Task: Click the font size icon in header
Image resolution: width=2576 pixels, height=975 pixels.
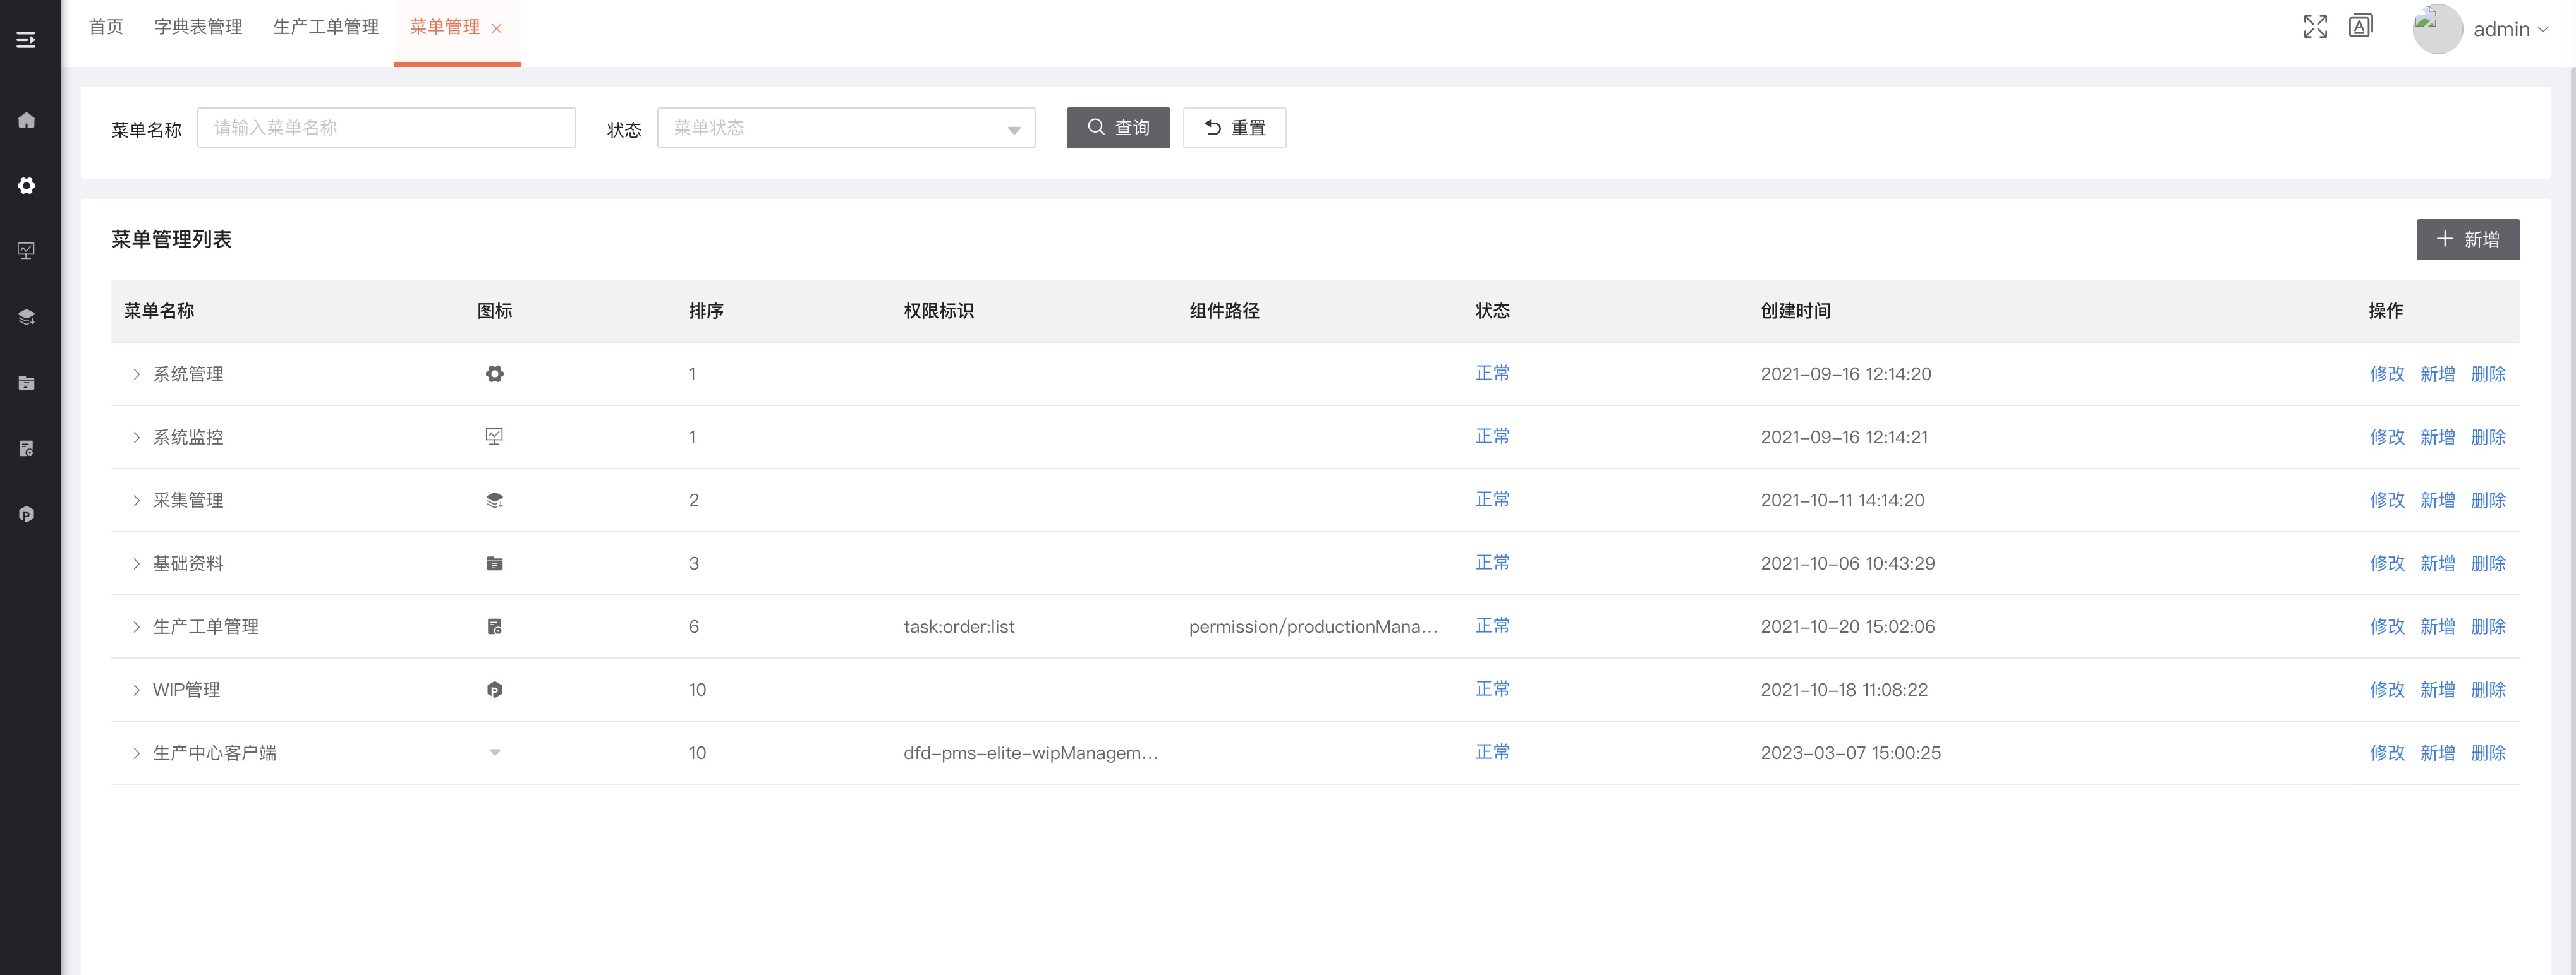Action: 2361,27
